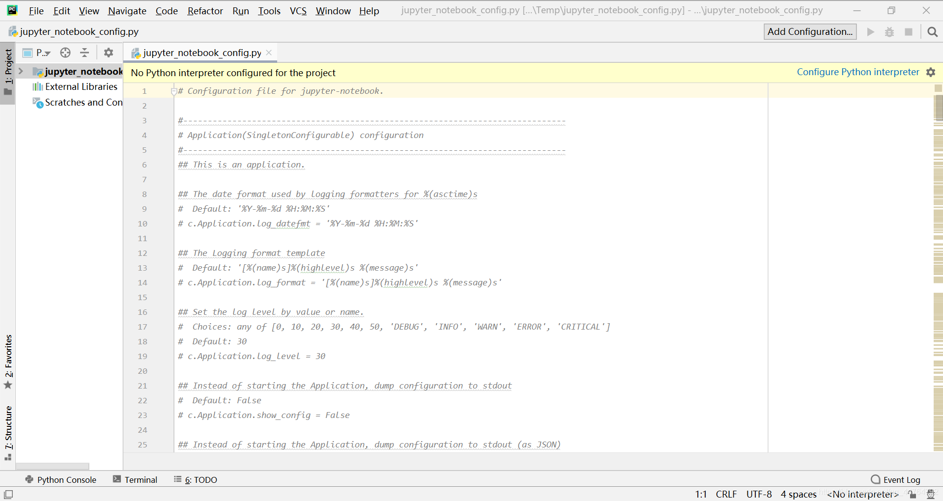Expand the jupyter_notebook project tree node
The height and width of the screenshot is (501, 943).
pos(21,71)
